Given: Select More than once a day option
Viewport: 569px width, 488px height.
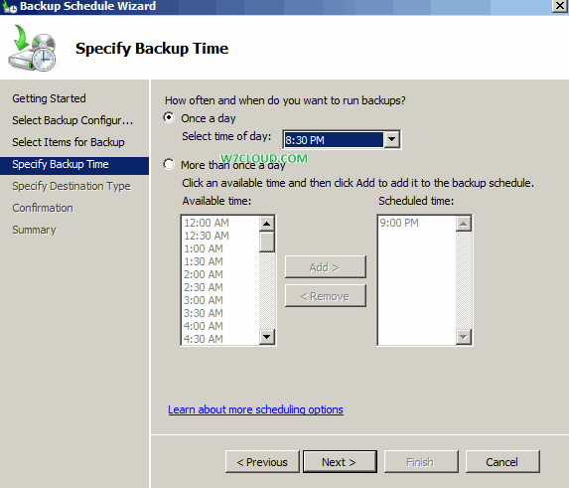Looking at the screenshot, I should click(169, 164).
